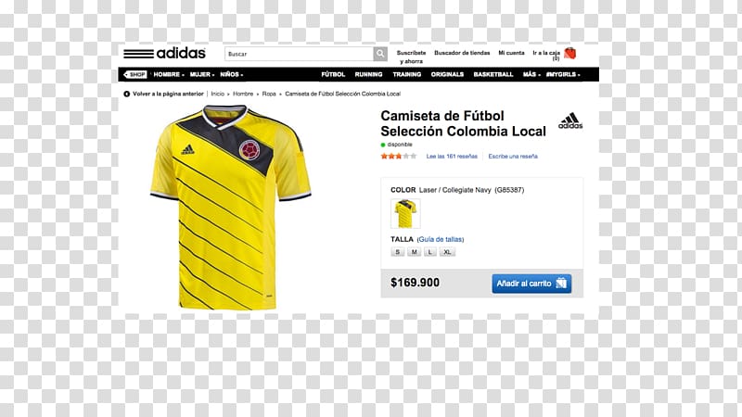
Task: Click the Añadir al carrito button
Action: 531,284
